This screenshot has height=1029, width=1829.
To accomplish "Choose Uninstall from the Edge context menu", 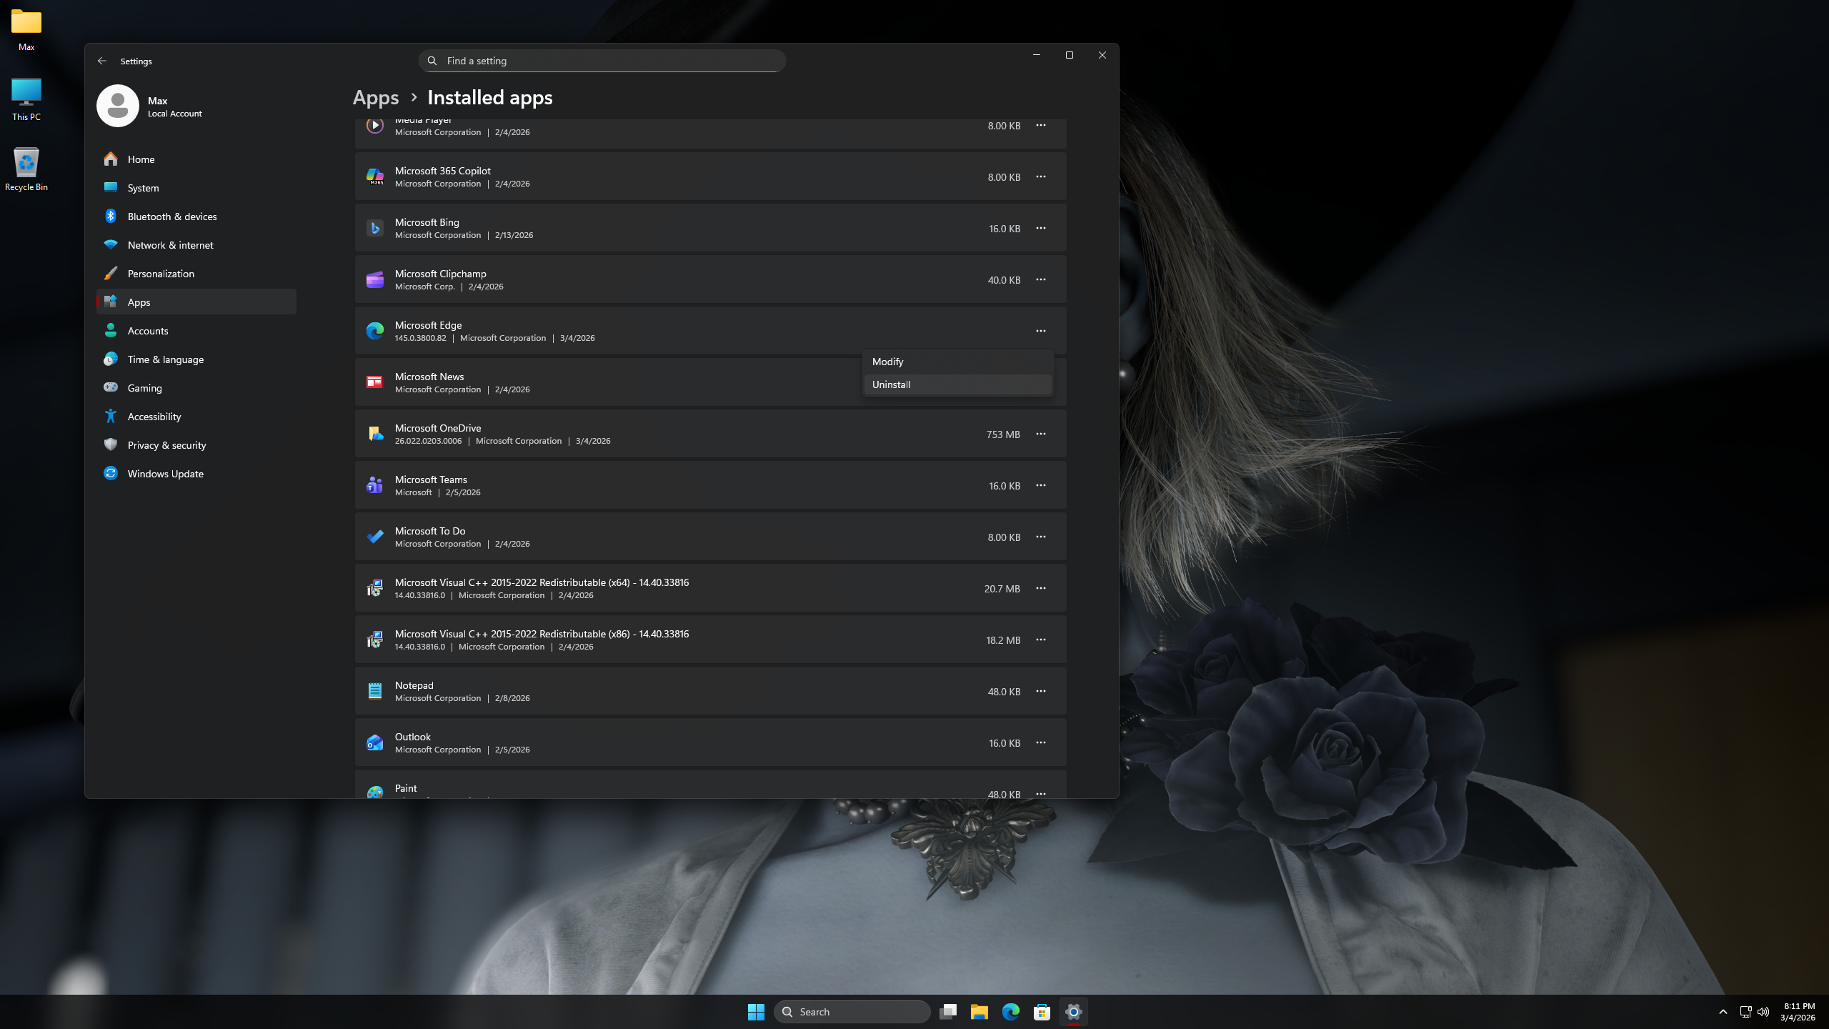I will [x=957, y=384].
